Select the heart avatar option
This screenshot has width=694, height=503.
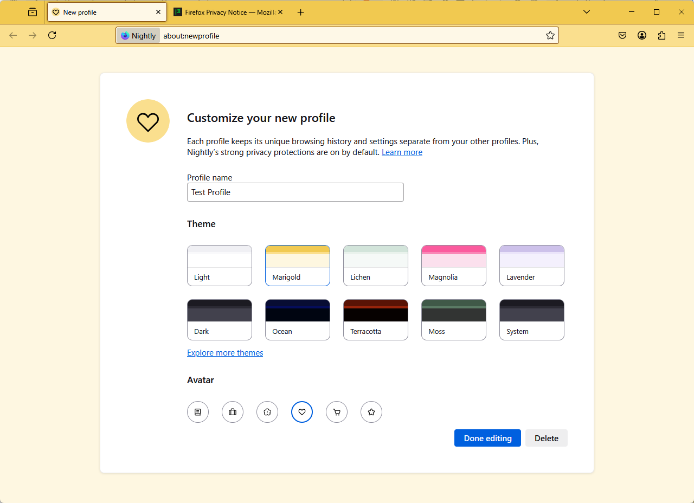point(302,412)
